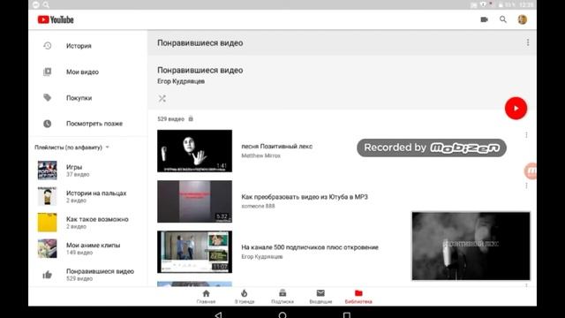Open search with the magnifier icon
This screenshot has height=318, width=565.
[x=503, y=19]
